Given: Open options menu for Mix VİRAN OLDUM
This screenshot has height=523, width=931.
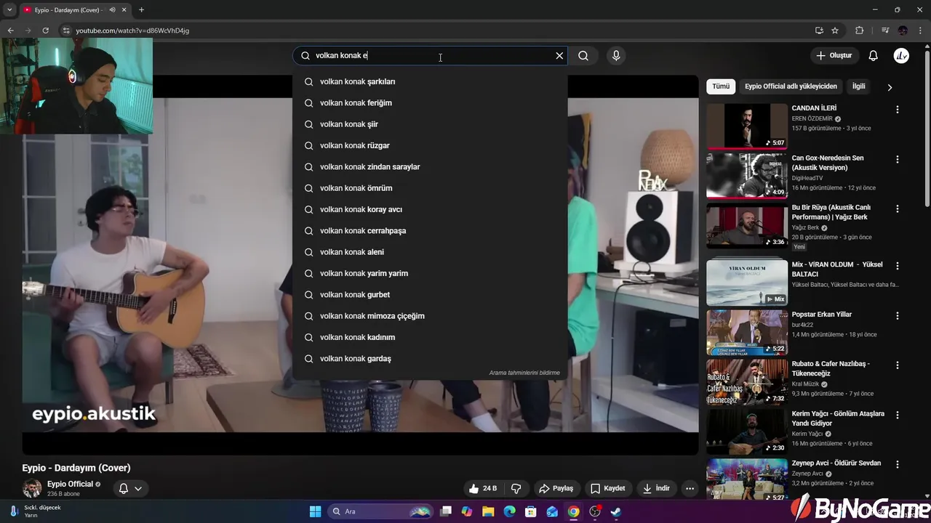Looking at the screenshot, I should [897, 266].
